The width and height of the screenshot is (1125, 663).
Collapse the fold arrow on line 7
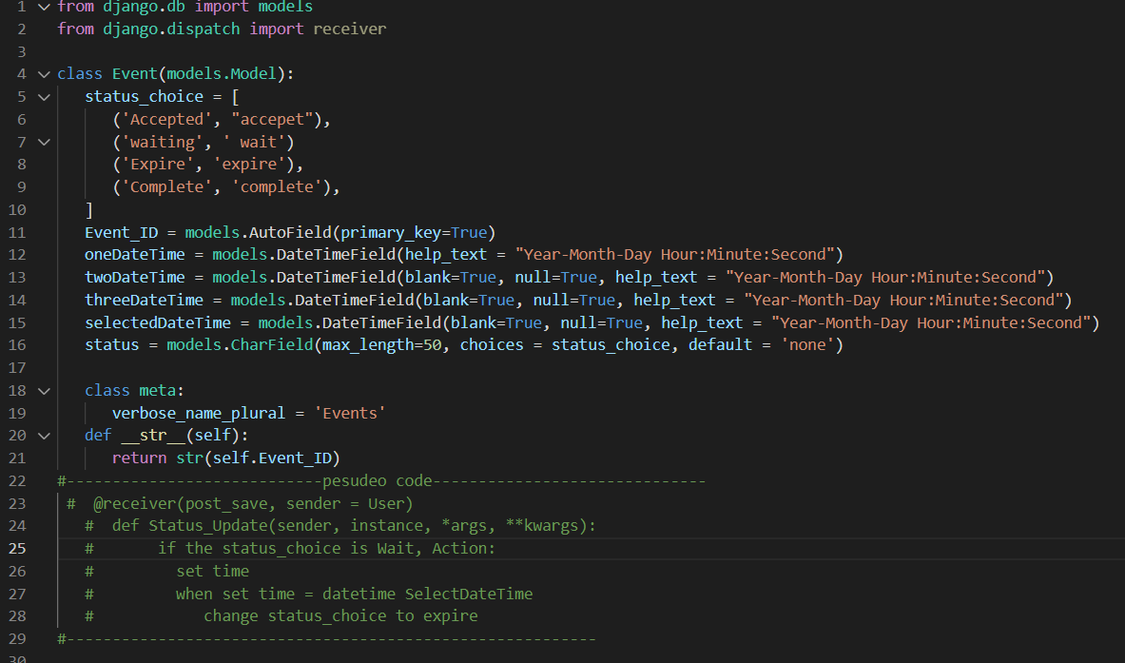(x=44, y=141)
